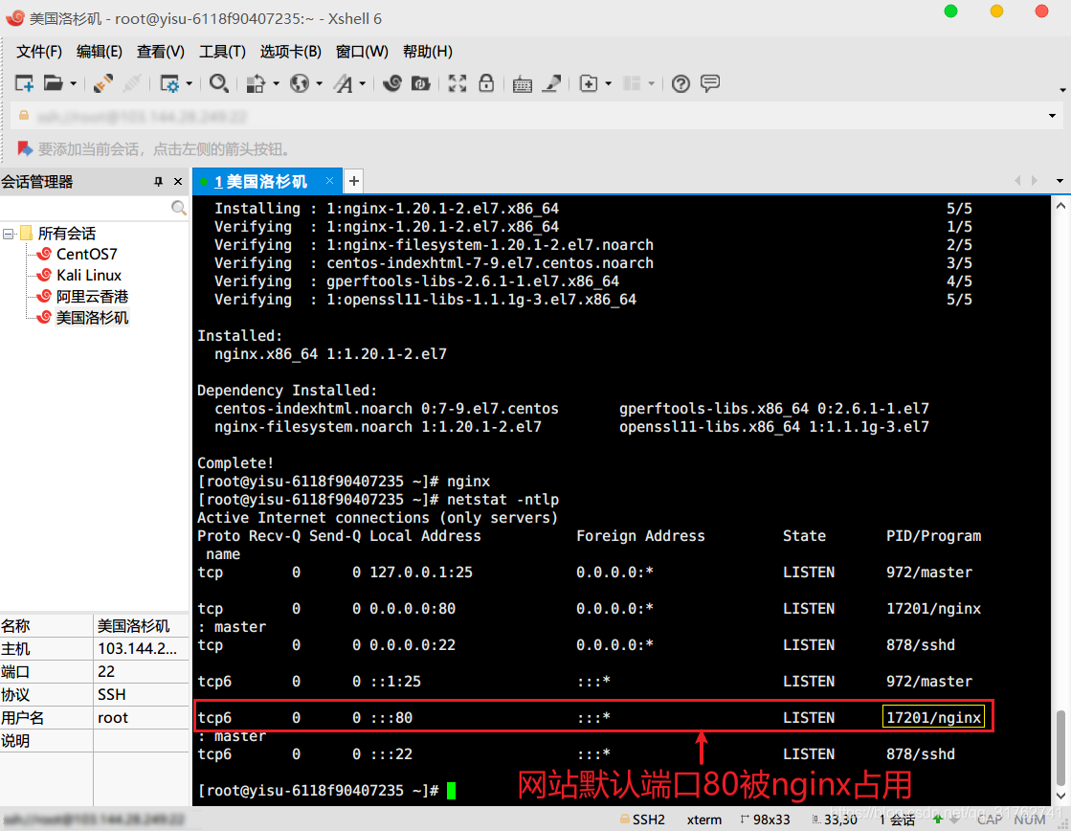Expand the color scheme dropdown arrow
Image resolution: width=1071 pixels, height=831 pixels.
click(x=276, y=84)
